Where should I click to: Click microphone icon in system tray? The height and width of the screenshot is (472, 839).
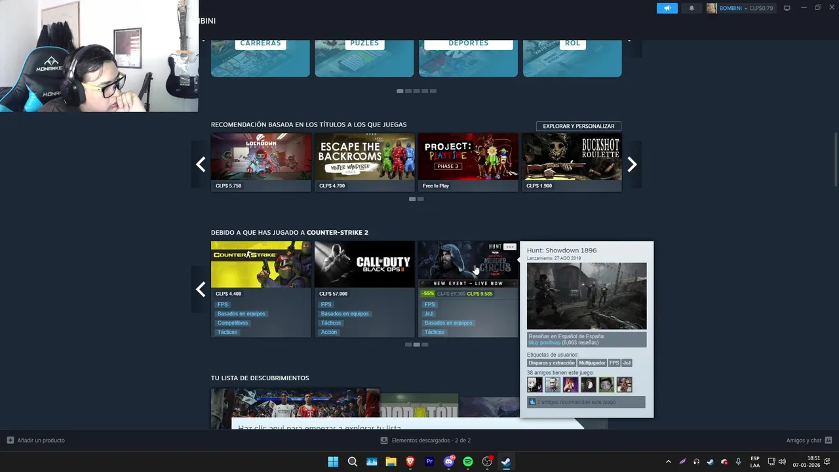click(738, 462)
